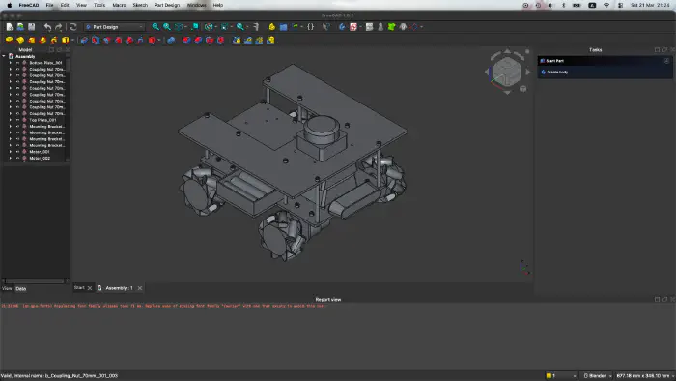Viewport: 676px width, 381px height.
Task: Toggle visibility of Top Plate_001
Action: coord(18,120)
